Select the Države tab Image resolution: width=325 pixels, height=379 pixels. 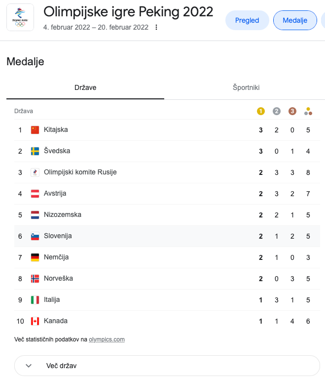click(85, 87)
